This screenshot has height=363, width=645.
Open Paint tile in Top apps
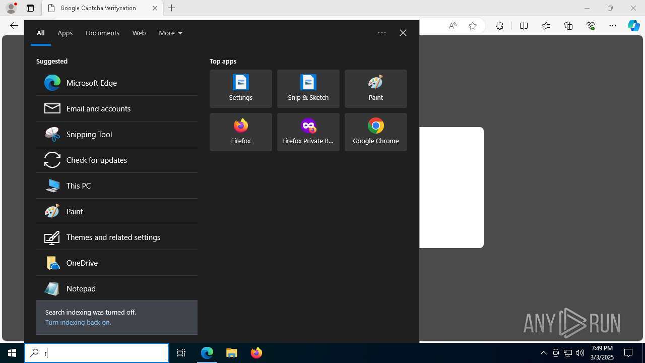pyautogui.click(x=376, y=89)
